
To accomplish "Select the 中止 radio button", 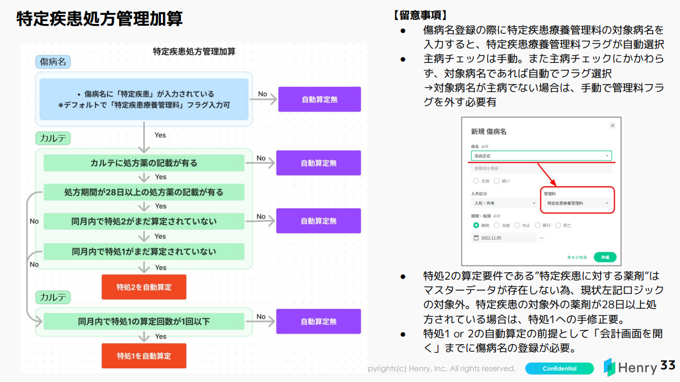I will click(x=517, y=225).
